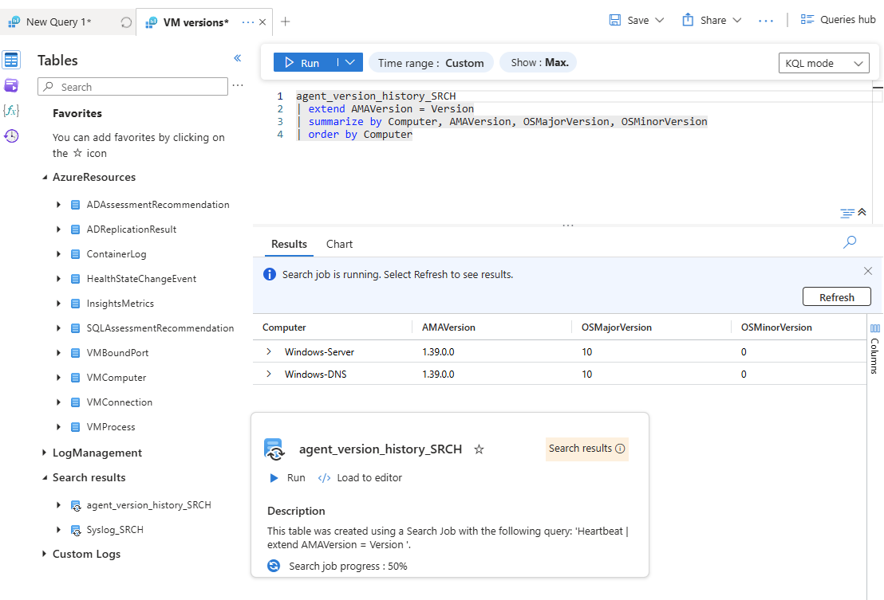The image size is (884, 600).
Task: Open the Tables sidebar icon
Action: 11,60
